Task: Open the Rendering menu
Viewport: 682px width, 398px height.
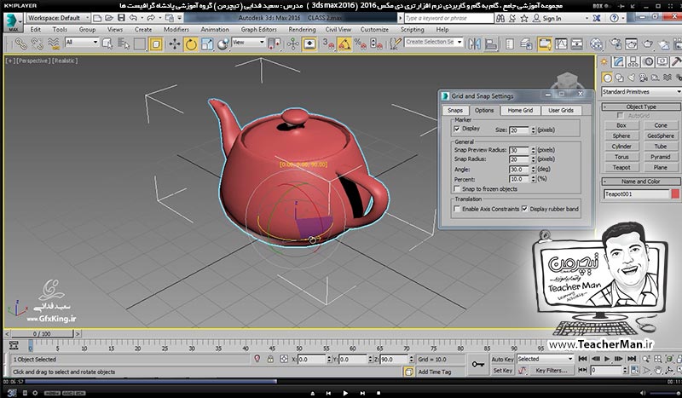Action: tap(302, 30)
